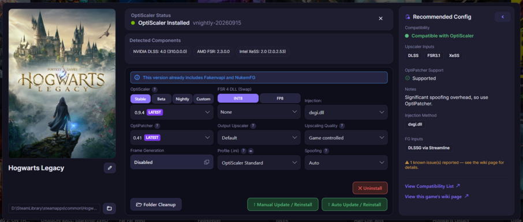This screenshot has height=222, width=523.
Task: Open the OptiScaler version 0.9.4 dropdown
Action: (172, 112)
